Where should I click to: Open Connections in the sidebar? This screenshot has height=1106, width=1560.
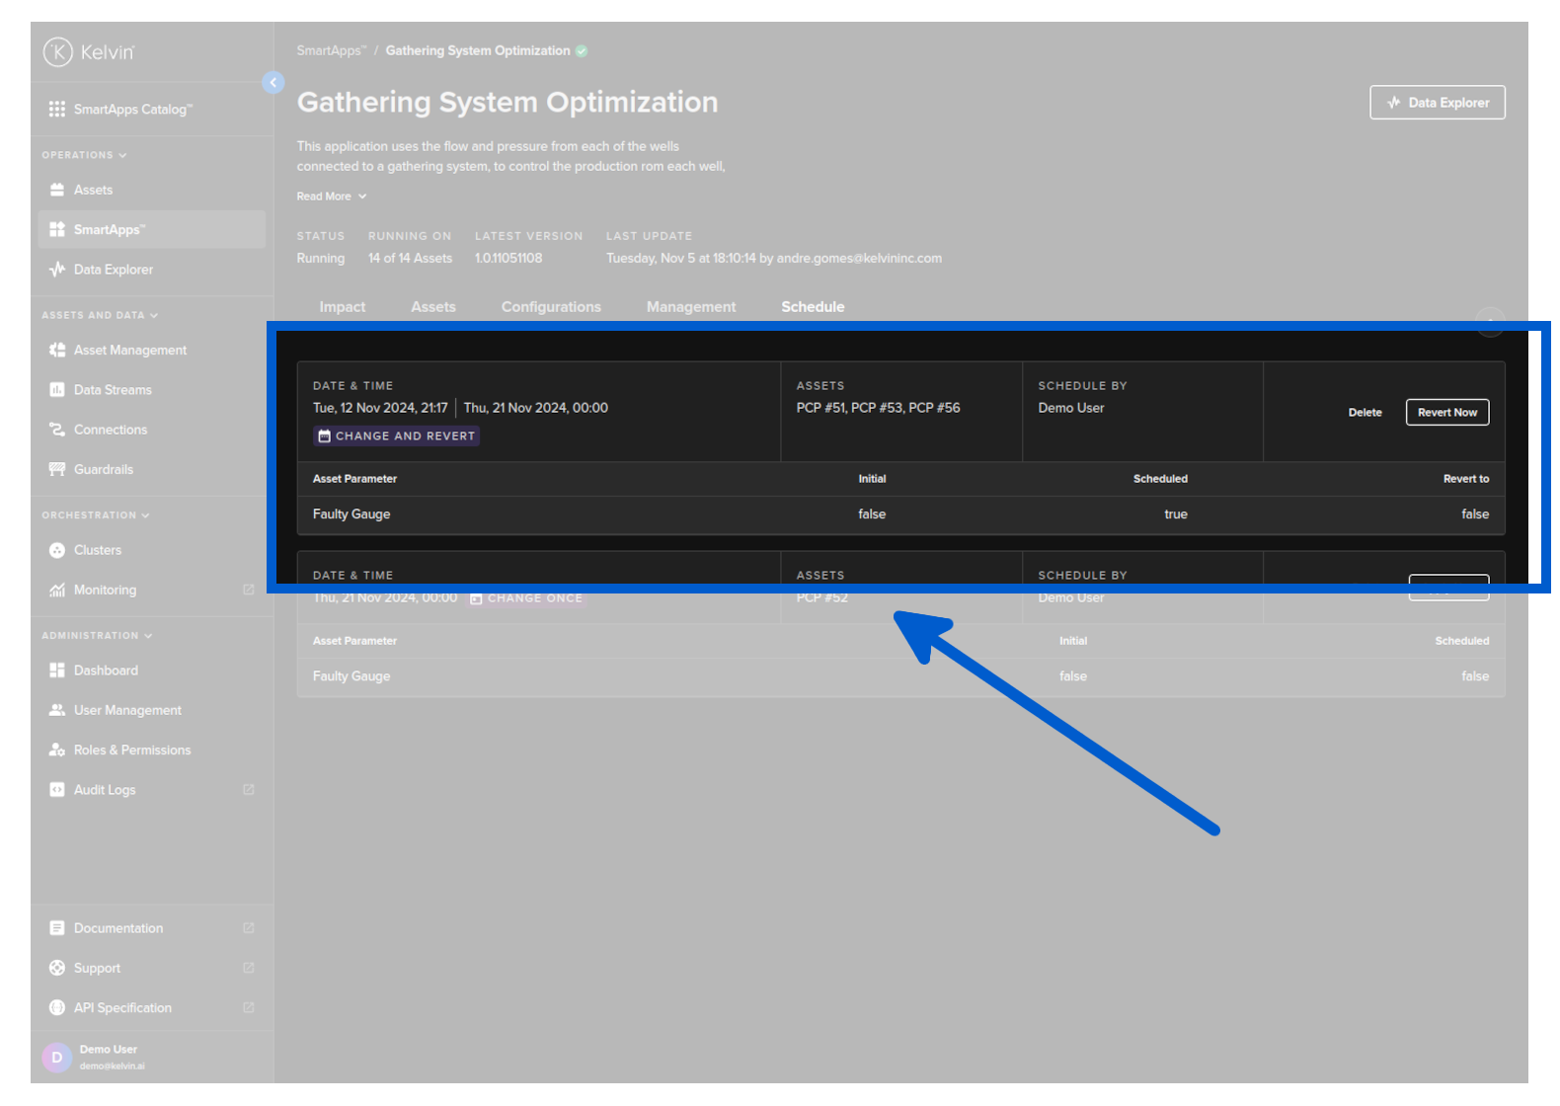click(110, 430)
